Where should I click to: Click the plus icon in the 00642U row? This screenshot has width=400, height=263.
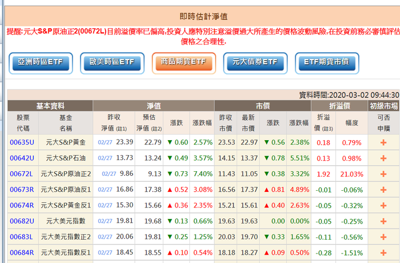383,158
